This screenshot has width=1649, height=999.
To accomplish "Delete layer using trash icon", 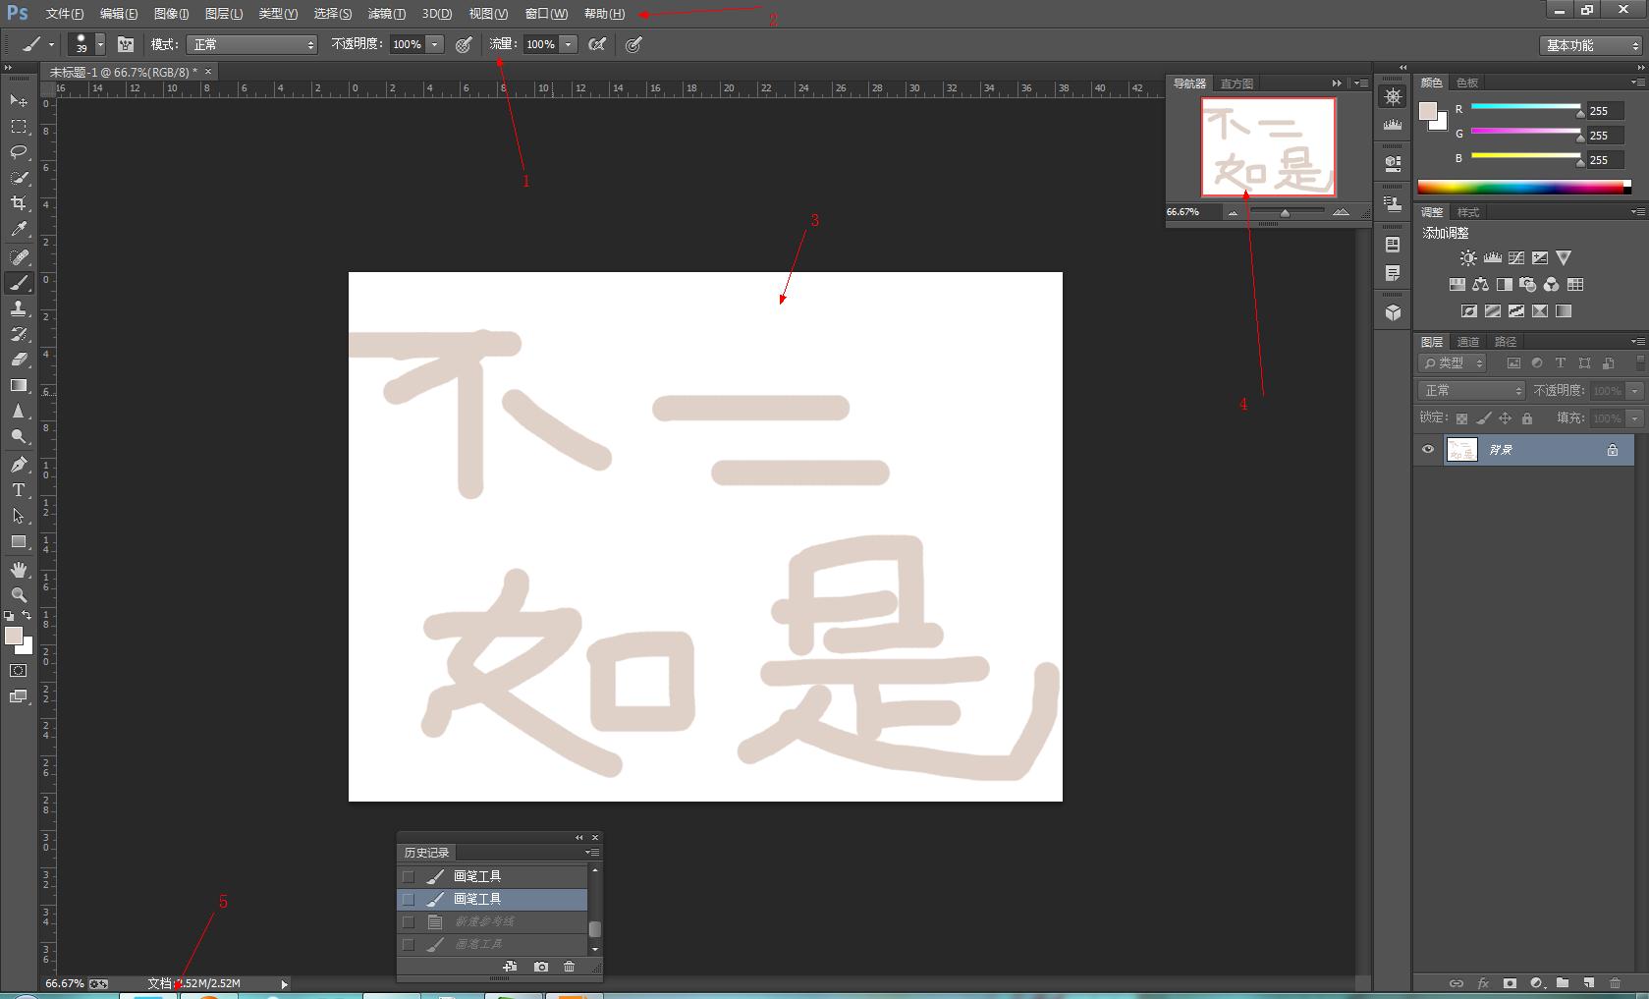I will pos(1616,983).
